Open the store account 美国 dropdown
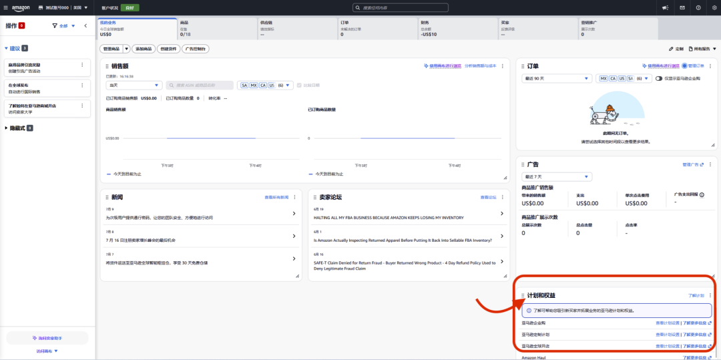 tap(63, 8)
